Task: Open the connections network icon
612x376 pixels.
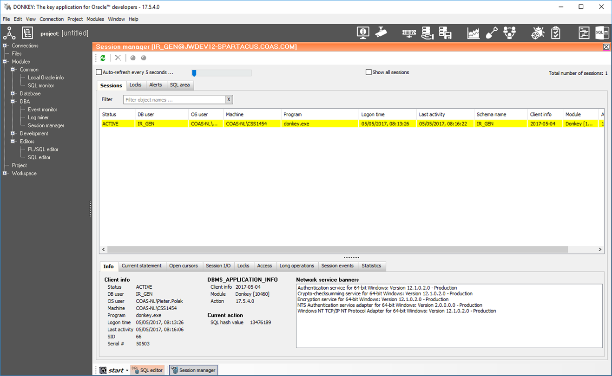Action: pos(9,33)
